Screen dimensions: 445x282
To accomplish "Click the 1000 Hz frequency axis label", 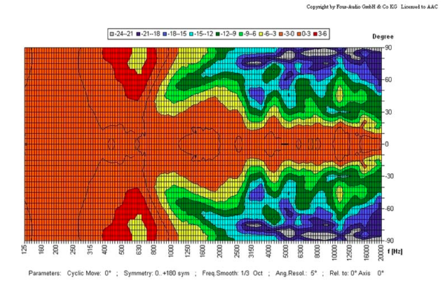I will (x=171, y=251).
